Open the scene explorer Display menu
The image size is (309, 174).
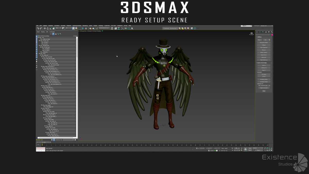[x=43, y=32]
